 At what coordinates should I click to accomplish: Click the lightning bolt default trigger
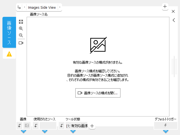coord(165,125)
